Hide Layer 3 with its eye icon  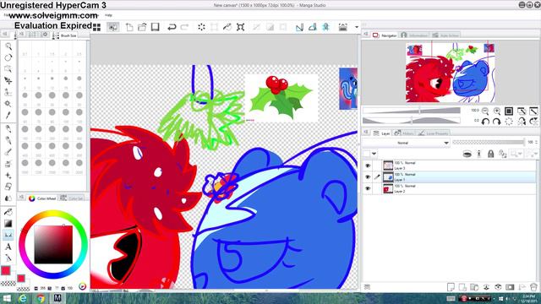point(368,166)
